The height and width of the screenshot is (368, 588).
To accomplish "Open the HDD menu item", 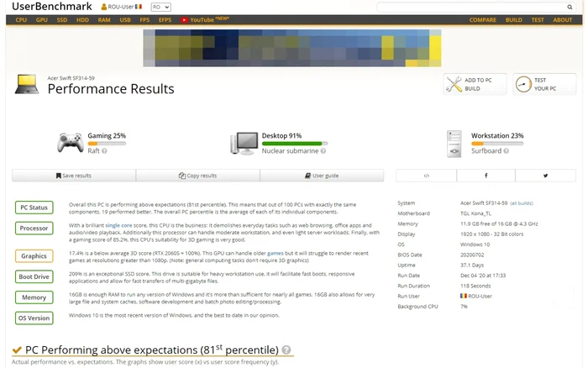I will 82,20.
